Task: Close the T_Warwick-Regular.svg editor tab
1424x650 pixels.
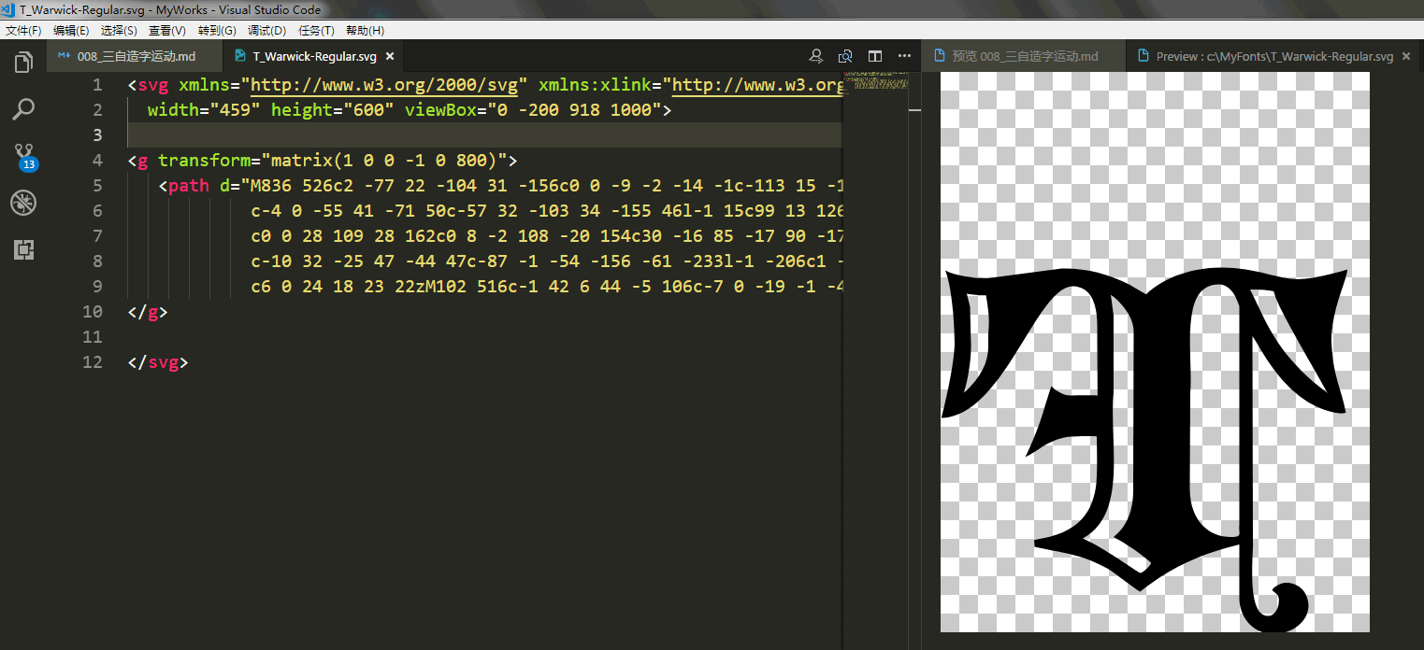Action: [x=390, y=56]
